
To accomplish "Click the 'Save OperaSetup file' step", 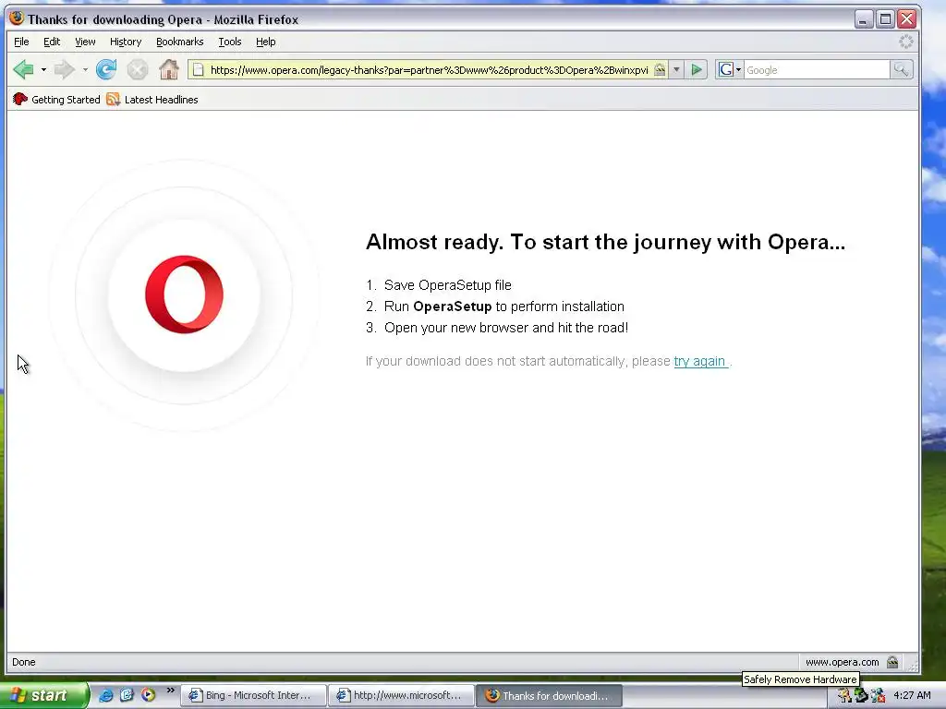I will point(448,285).
